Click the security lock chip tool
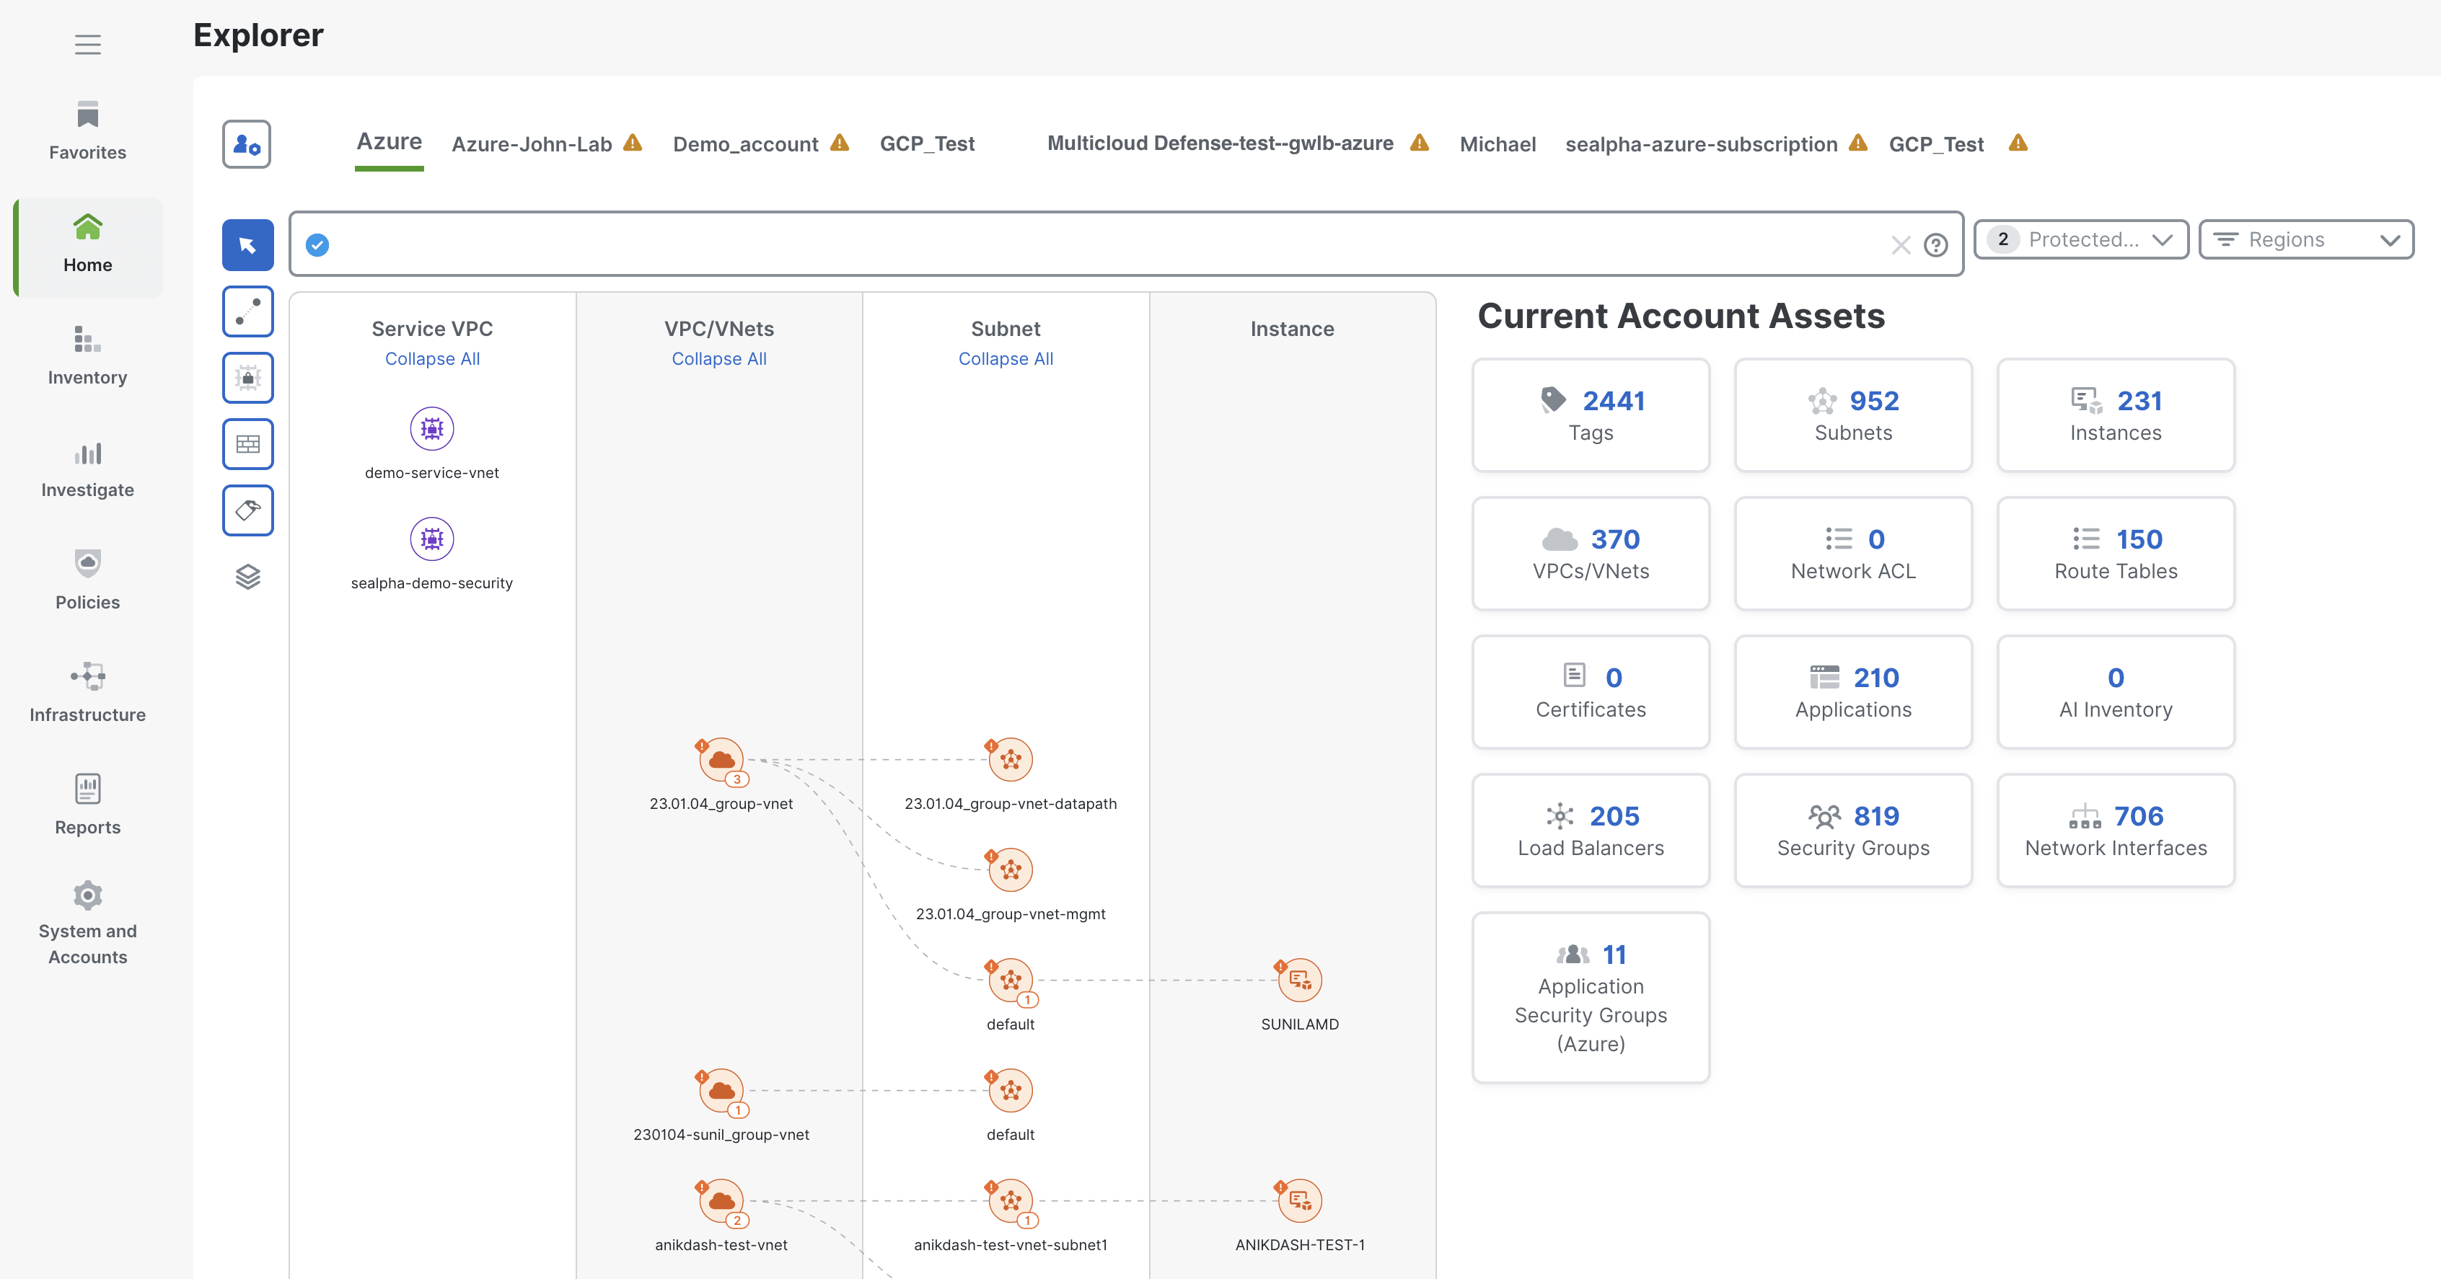 click(247, 378)
